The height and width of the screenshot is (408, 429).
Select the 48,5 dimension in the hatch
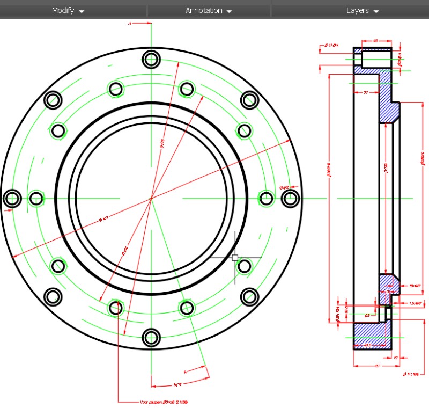coord(368,345)
